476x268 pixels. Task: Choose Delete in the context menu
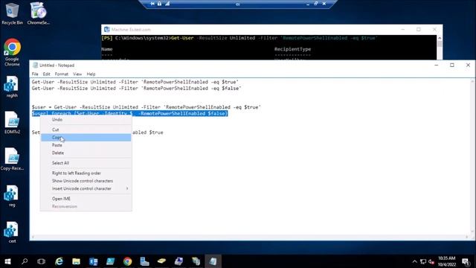click(x=86, y=153)
